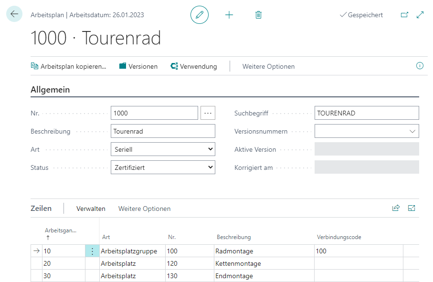Image resolution: width=433 pixels, height=282 pixels.
Task: Open the Versionsnummern dropdown
Action: point(367,131)
